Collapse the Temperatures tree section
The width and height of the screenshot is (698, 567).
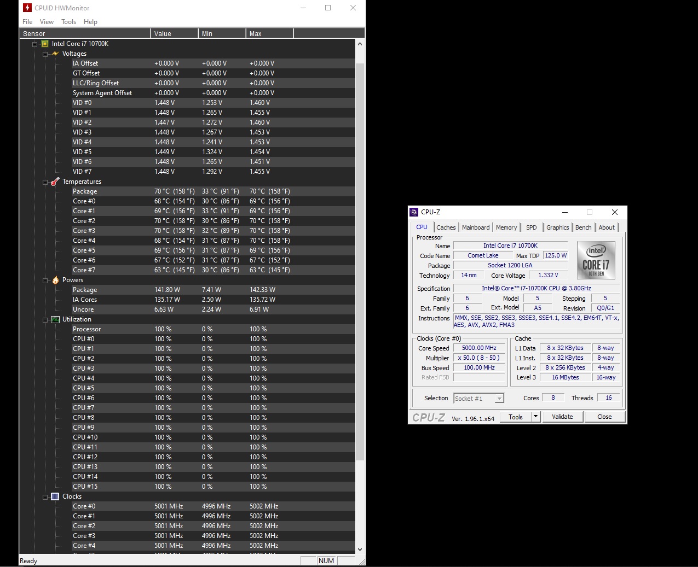coord(45,182)
